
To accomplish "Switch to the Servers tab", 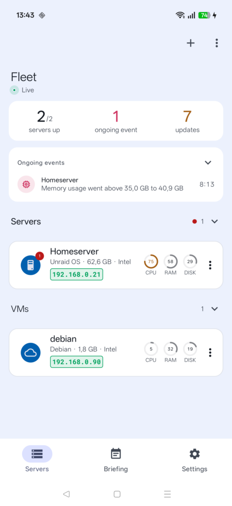I will 37,459.
